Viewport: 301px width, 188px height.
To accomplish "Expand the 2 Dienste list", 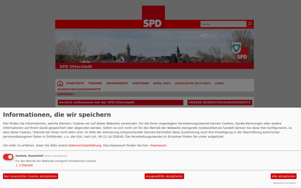I will click(x=24, y=165).
